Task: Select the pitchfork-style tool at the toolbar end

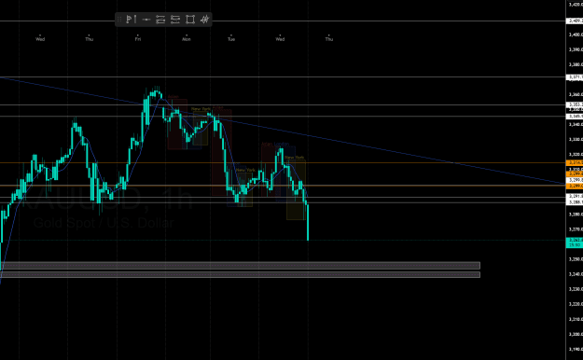Action: 204,20
